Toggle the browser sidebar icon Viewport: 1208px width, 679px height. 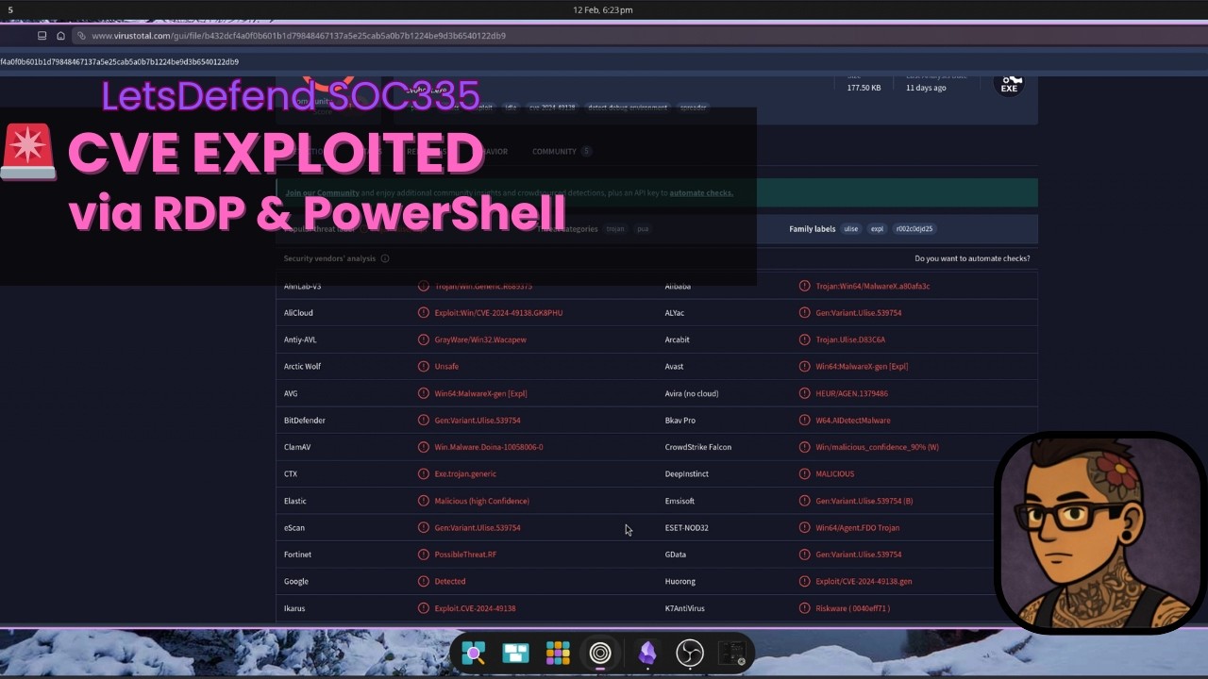[x=42, y=36]
